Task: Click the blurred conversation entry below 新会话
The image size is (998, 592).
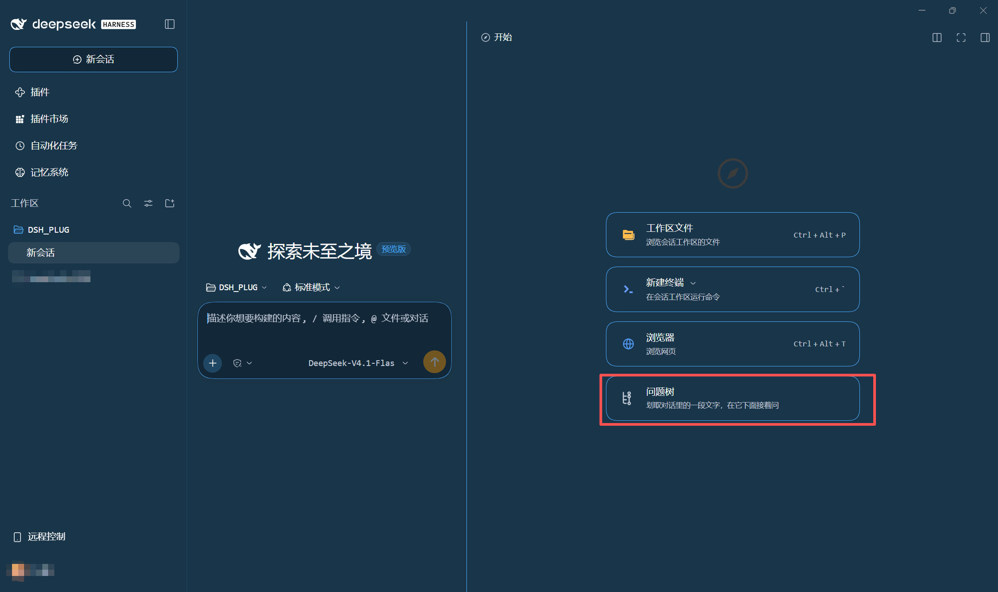Action: [51, 276]
